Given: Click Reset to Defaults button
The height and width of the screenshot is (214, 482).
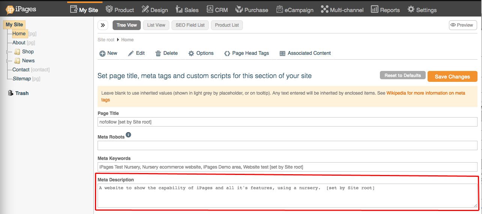Looking at the screenshot, I should 402,75.
